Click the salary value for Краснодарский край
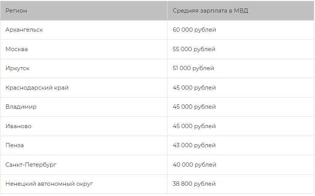This screenshot has height=196, width=315. 194,88
